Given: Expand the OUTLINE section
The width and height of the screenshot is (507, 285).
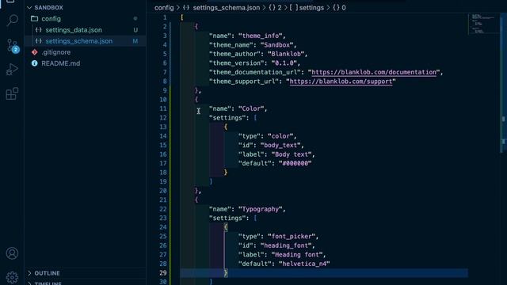Looking at the screenshot, I should coord(44,273).
